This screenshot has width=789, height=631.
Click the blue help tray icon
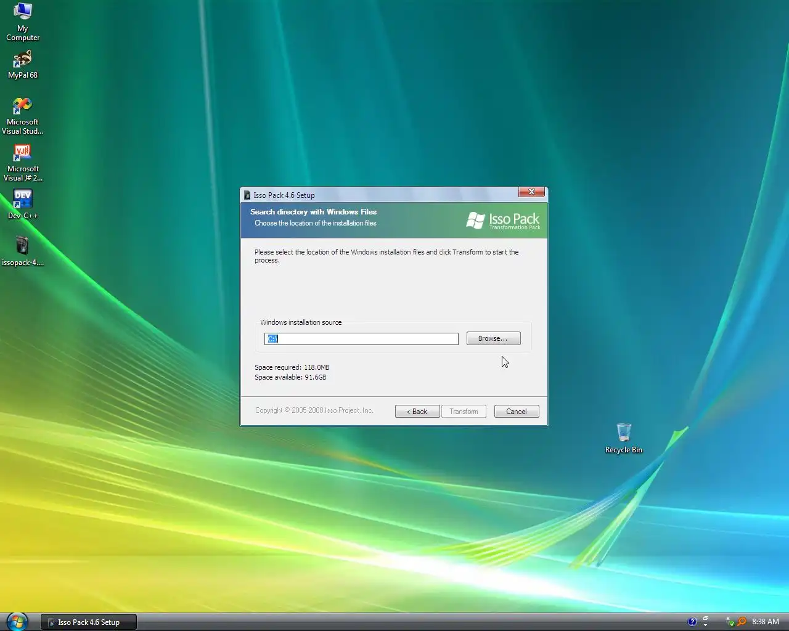(692, 622)
